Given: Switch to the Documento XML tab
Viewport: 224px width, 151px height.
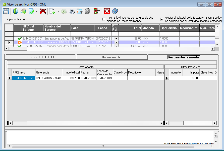Looking at the screenshot, I should (112, 57).
